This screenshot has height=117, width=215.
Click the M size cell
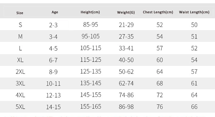[20, 36]
